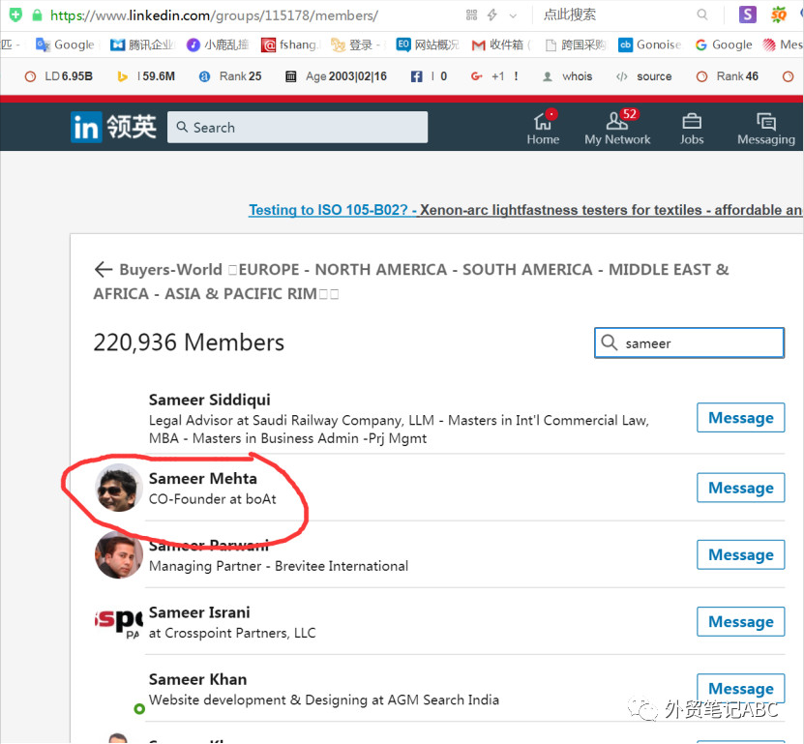
Task: Click the back arrow beside Buyers-World
Action: tap(104, 270)
